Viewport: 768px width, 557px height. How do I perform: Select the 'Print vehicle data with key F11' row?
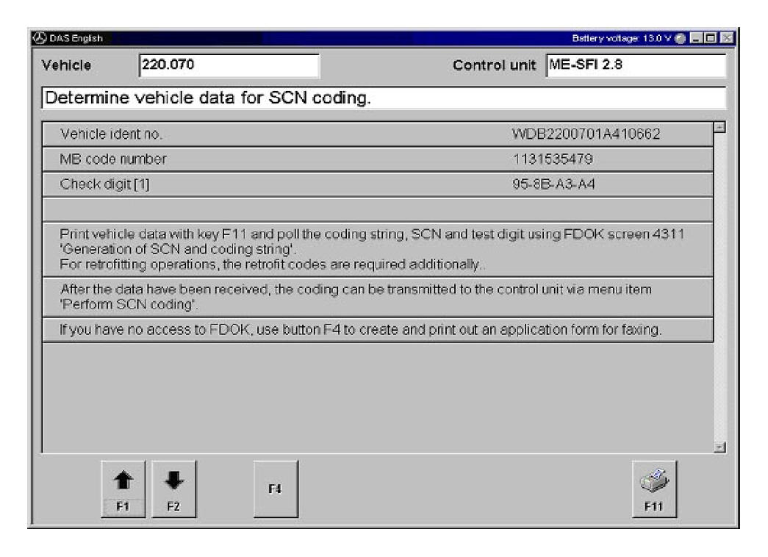(377, 249)
